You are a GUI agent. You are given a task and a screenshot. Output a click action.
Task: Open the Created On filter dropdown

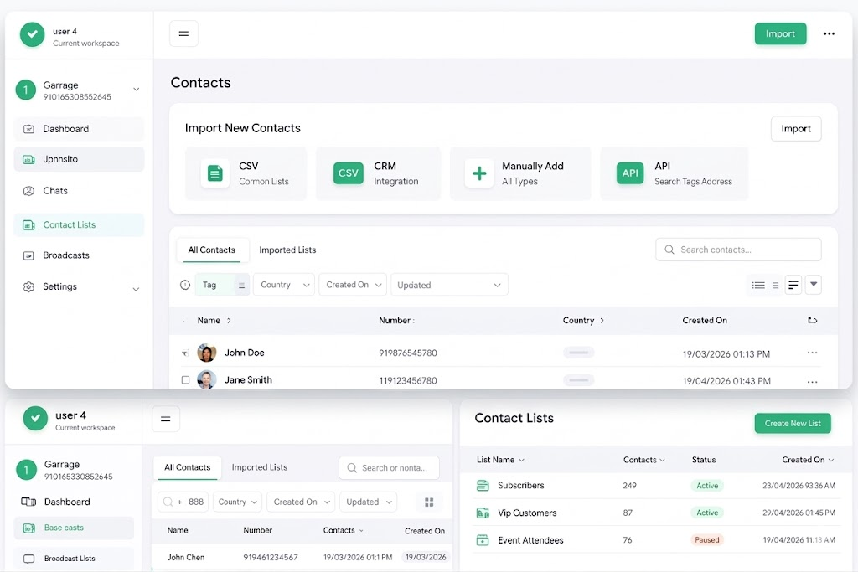(x=353, y=285)
